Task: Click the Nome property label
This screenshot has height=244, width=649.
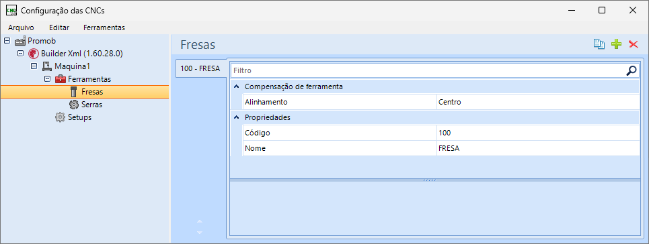Action: coord(255,148)
